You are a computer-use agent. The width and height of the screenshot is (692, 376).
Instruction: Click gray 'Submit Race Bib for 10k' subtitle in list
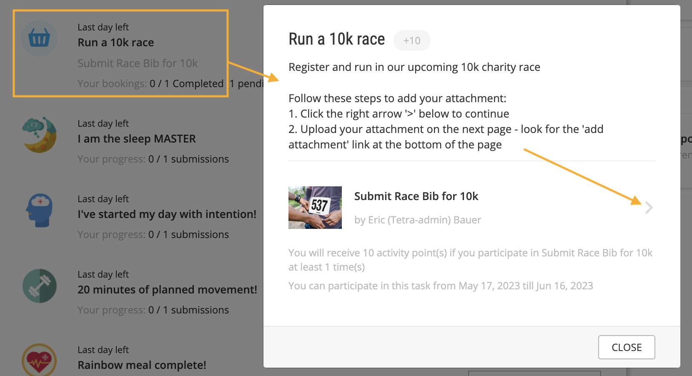click(x=138, y=63)
